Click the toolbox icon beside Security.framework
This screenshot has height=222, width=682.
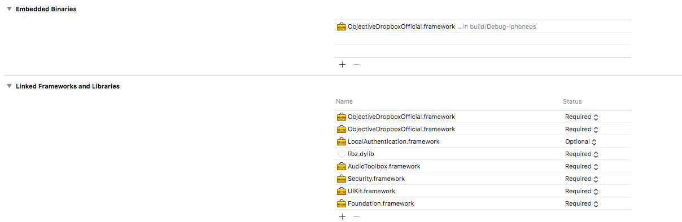click(x=341, y=179)
